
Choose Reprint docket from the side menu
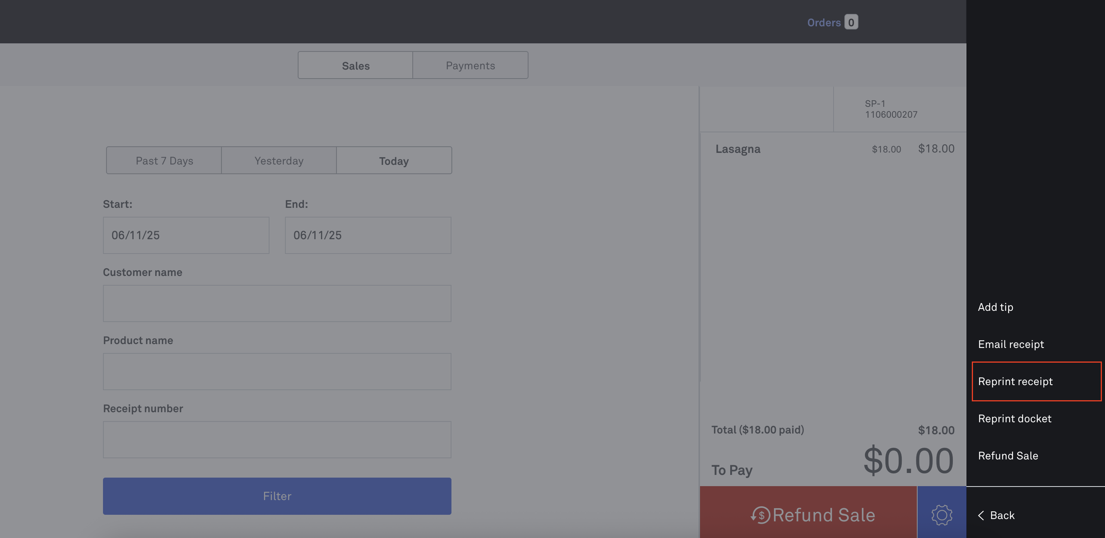[1014, 418]
